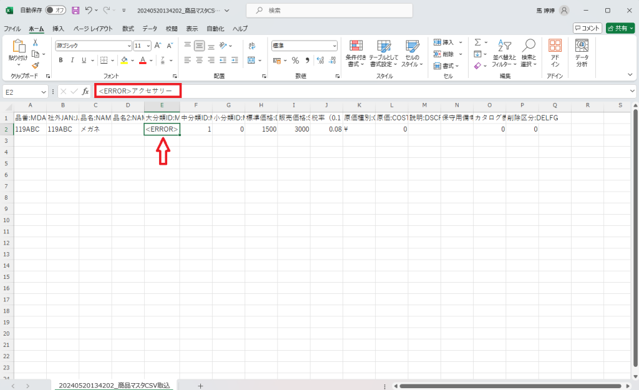The width and height of the screenshot is (639, 390).
Task: Toggle italic formatting
Action: pos(72,61)
